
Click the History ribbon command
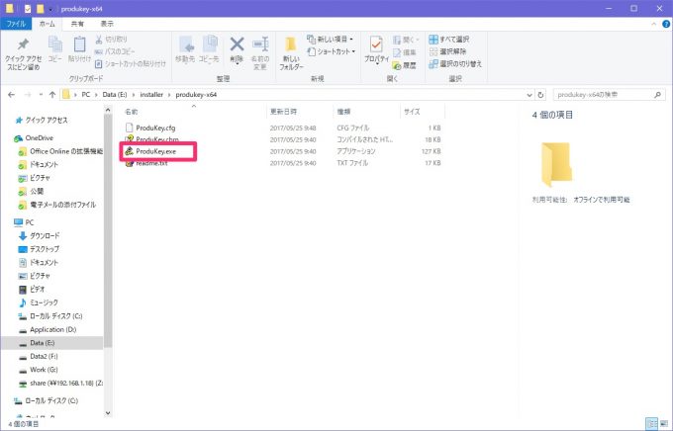[x=405, y=65]
